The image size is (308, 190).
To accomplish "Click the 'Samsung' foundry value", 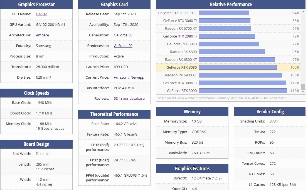I will click(x=43, y=46).
